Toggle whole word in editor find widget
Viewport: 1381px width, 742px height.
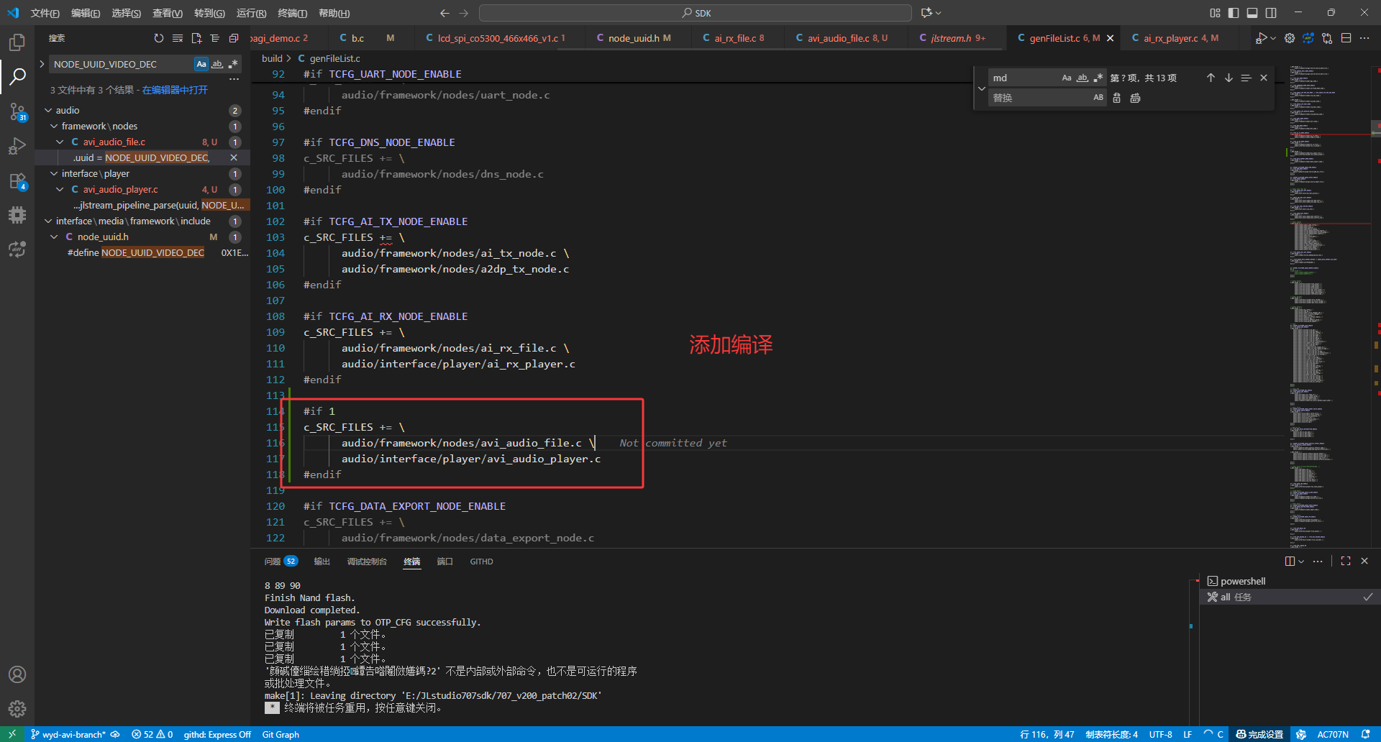click(x=1083, y=78)
